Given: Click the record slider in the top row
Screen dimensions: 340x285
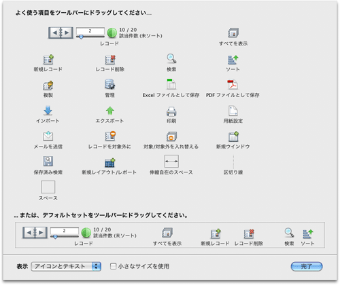Looking at the screenshot, I should click(x=90, y=37).
